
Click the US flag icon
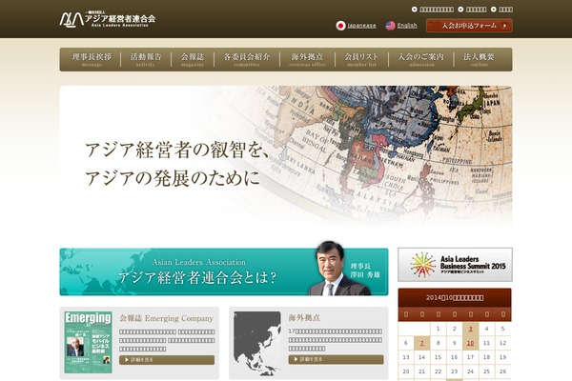pos(390,26)
